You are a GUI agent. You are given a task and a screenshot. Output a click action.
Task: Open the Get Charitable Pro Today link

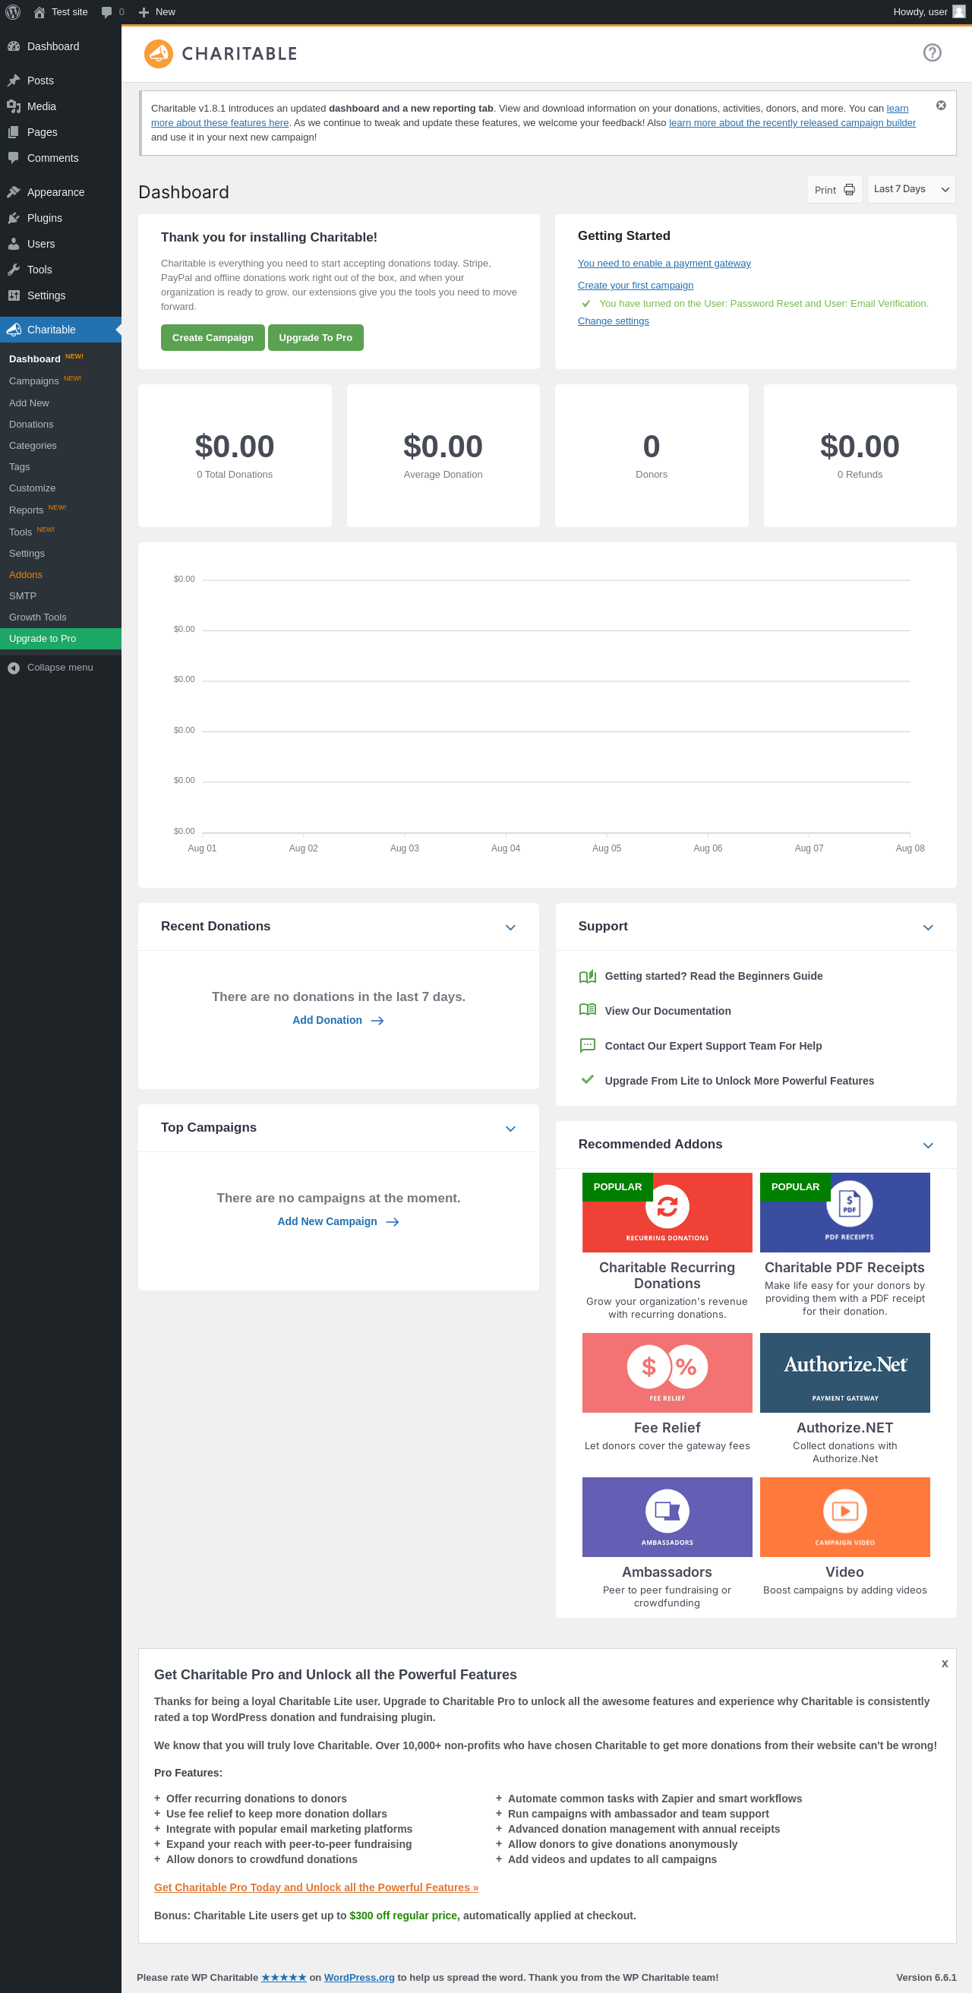point(316,1887)
